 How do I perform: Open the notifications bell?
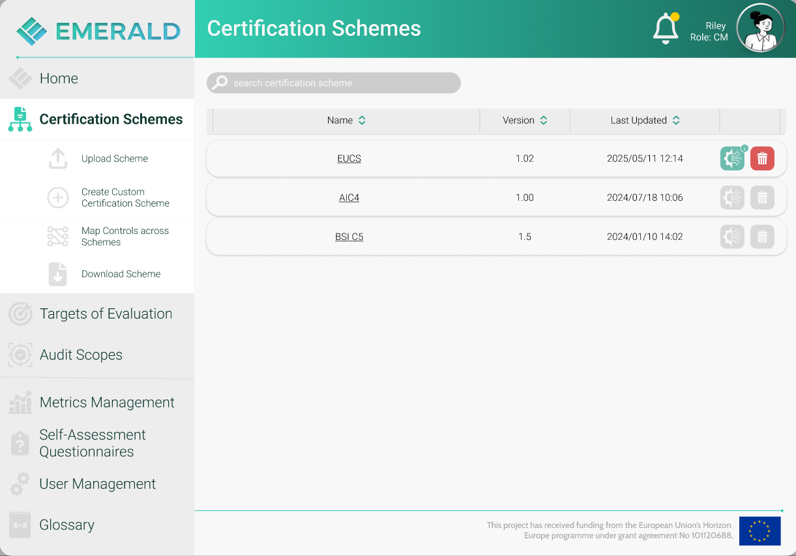click(666, 28)
